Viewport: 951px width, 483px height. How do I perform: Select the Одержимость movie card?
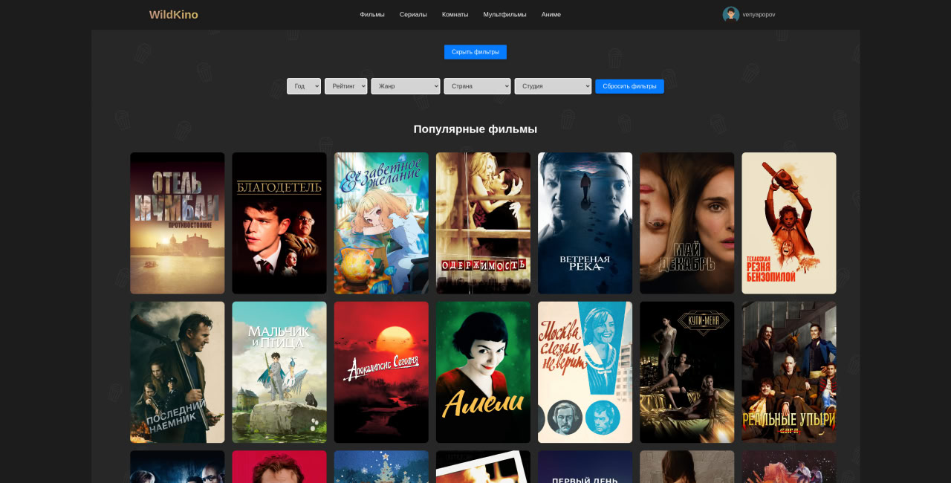[483, 223]
